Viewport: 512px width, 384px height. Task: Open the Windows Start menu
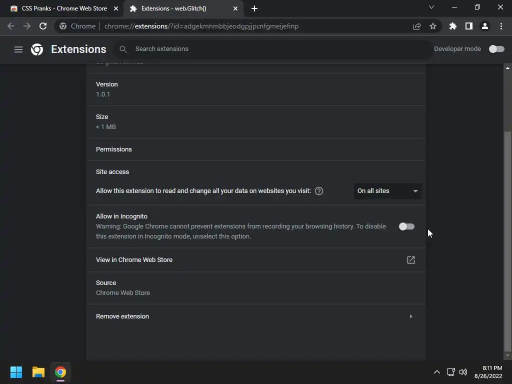[x=16, y=372]
